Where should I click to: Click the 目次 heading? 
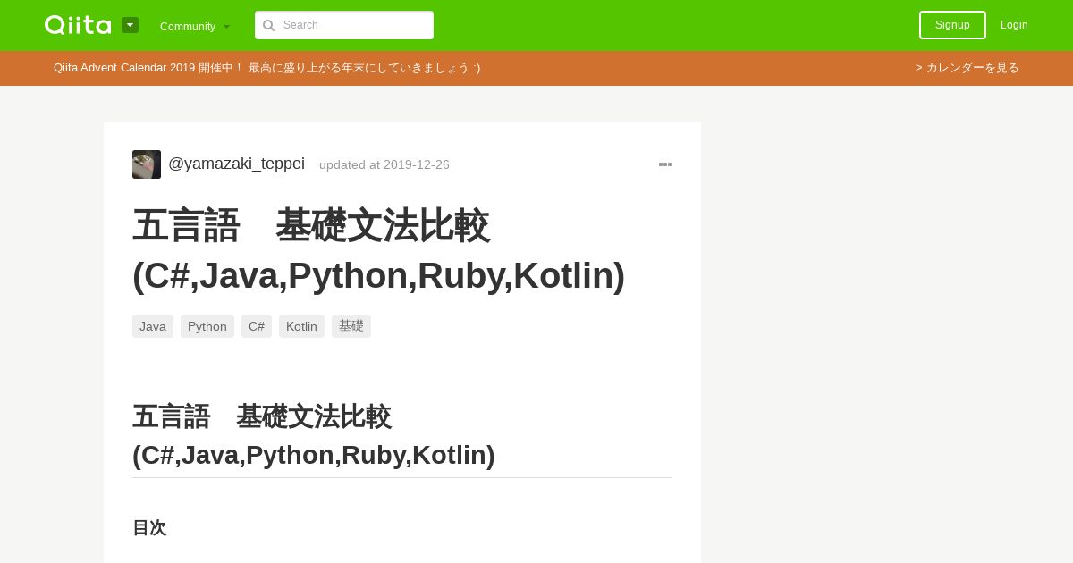(x=149, y=528)
